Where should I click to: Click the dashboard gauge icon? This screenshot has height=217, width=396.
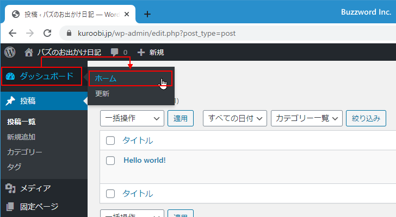point(10,76)
